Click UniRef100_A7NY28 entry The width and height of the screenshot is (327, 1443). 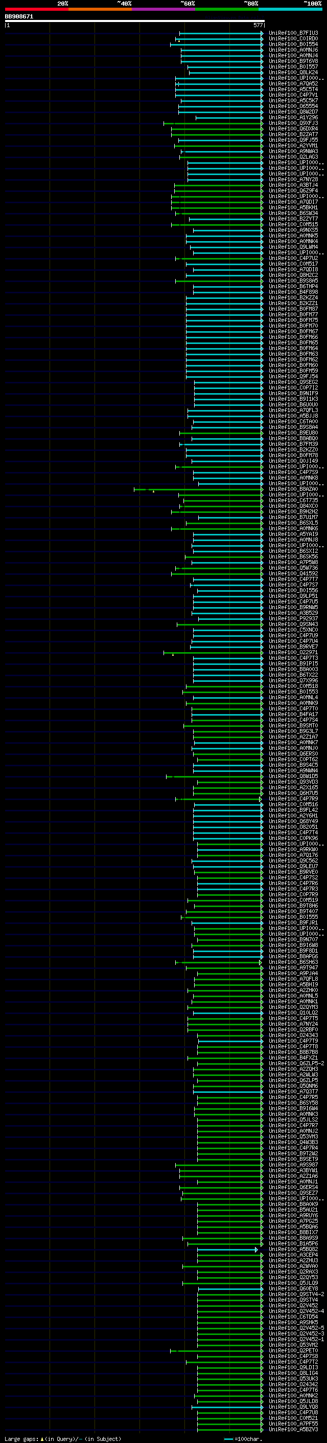(293, 180)
